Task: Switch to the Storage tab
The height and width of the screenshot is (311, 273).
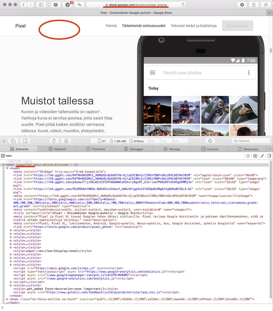Action: coord(171,149)
